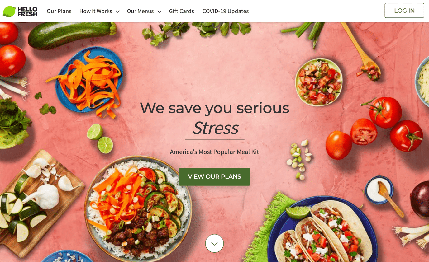Screen dimensions: 429x262
Task: Expand the Our Menus chevron arrow
Action: (159, 12)
